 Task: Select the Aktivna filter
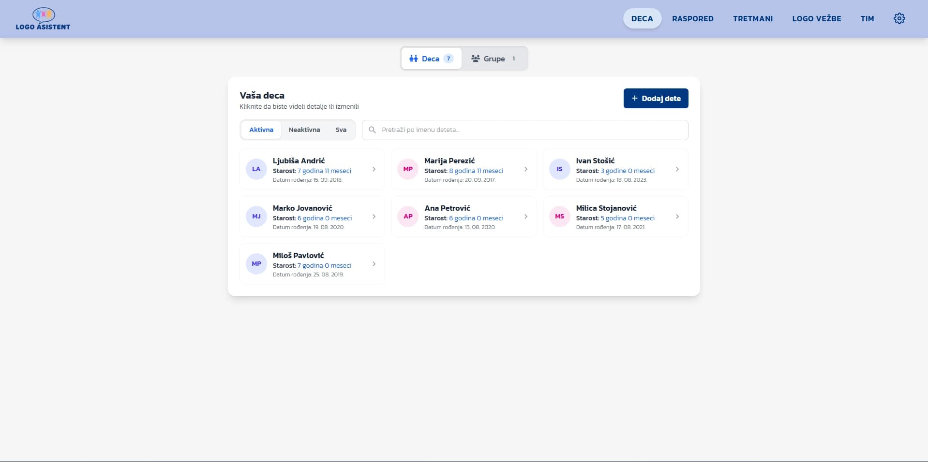click(261, 130)
